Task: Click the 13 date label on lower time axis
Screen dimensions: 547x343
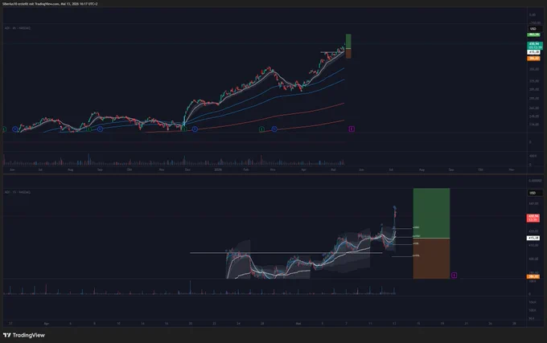Action: [x=394, y=324]
